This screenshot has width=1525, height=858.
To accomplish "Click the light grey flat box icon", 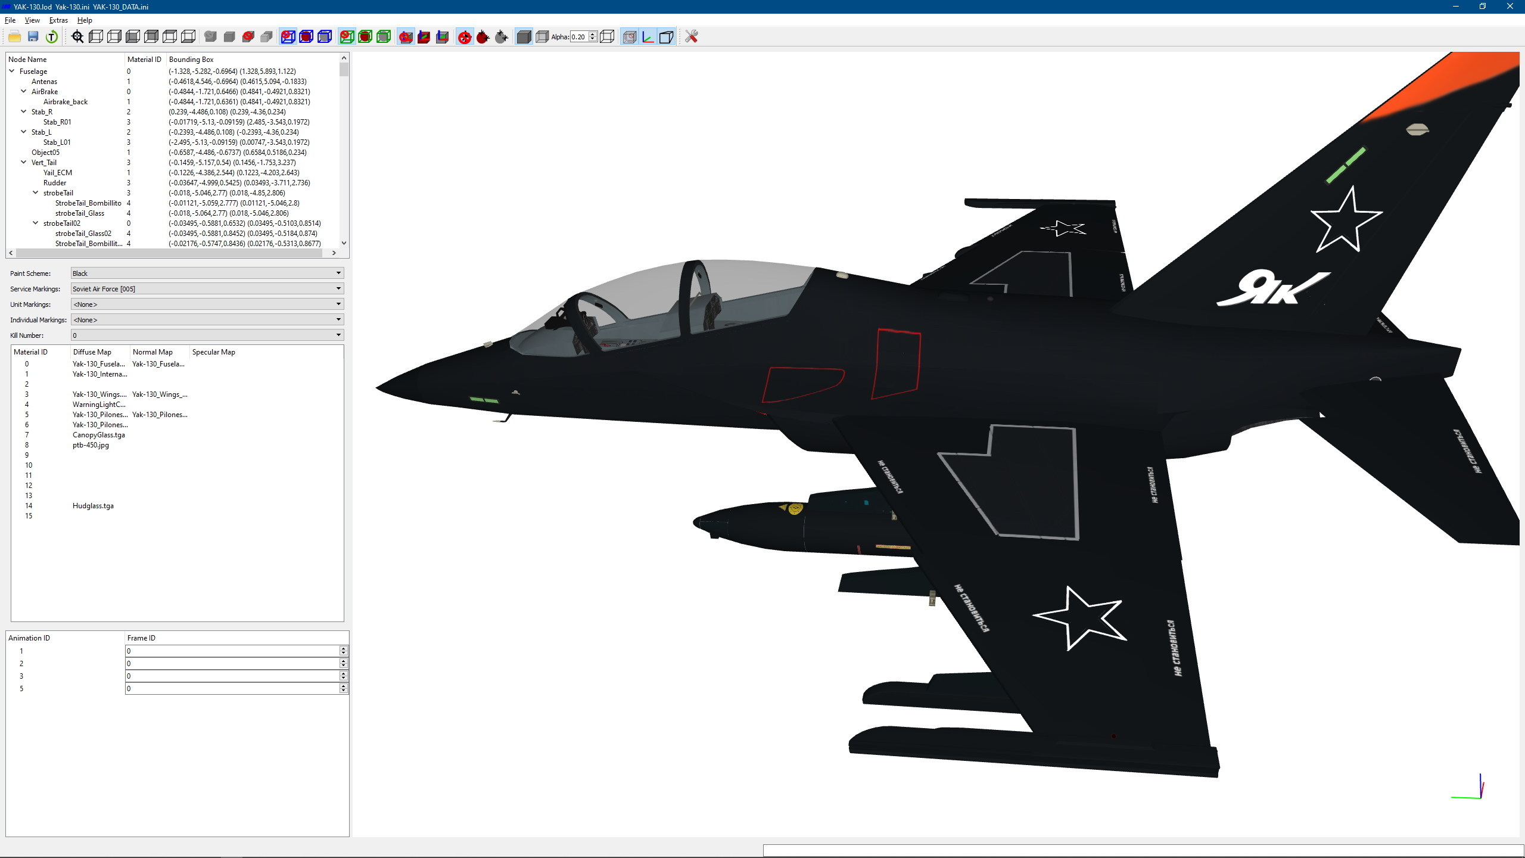I will [267, 37].
